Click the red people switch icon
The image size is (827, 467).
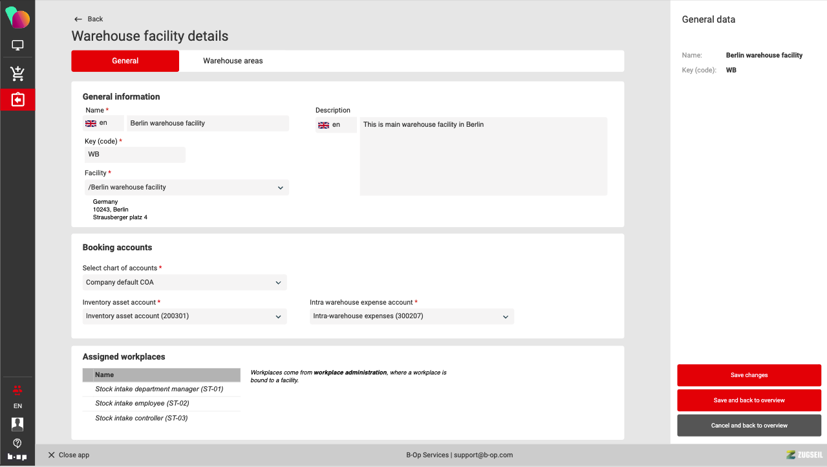pyautogui.click(x=17, y=389)
